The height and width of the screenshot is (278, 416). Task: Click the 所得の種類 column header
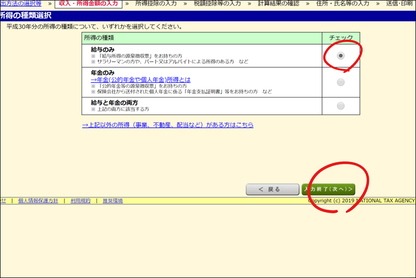click(202, 38)
